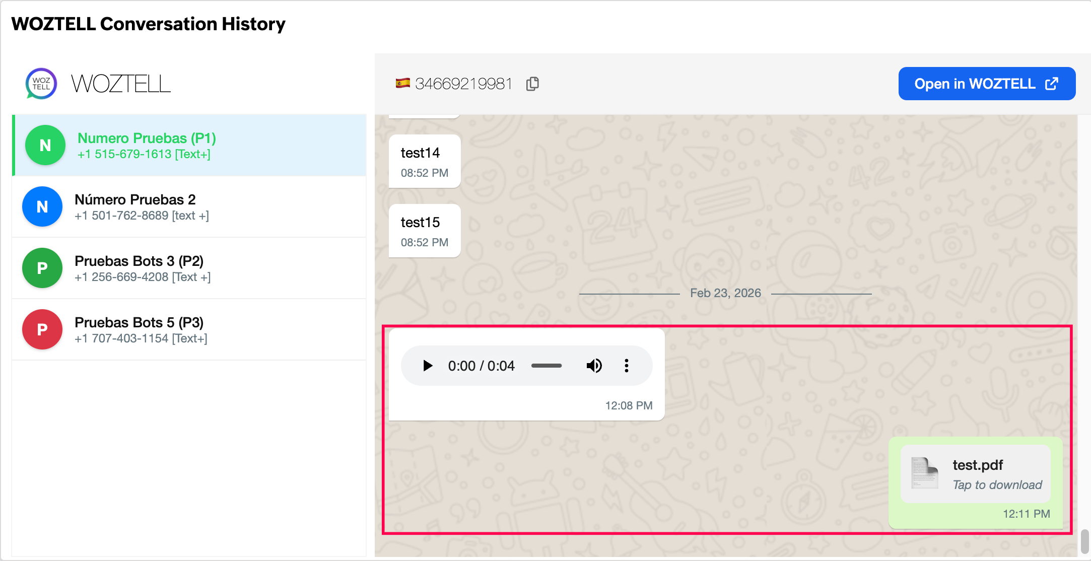
Task: Mute the audio player volume
Action: 594,366
